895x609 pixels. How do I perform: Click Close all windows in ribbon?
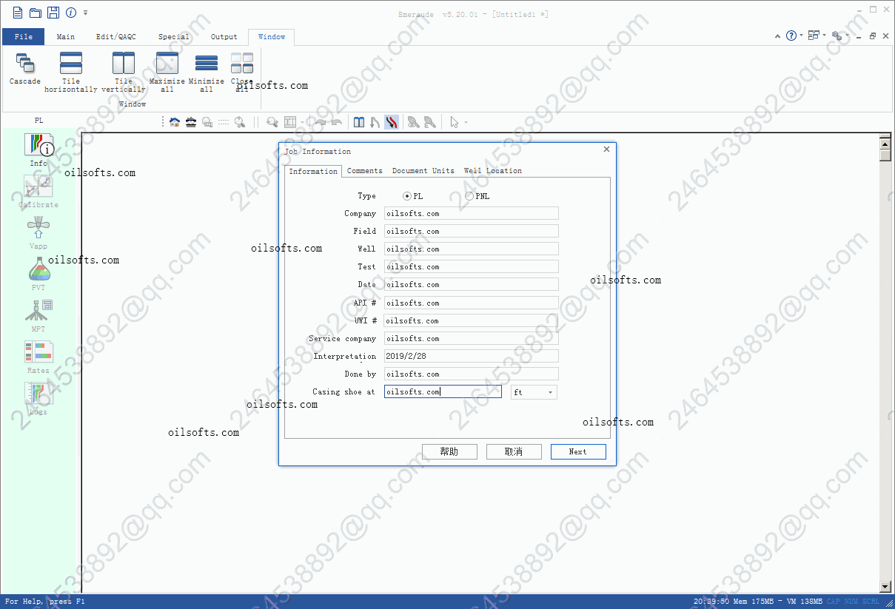click(x=242, y=73)
